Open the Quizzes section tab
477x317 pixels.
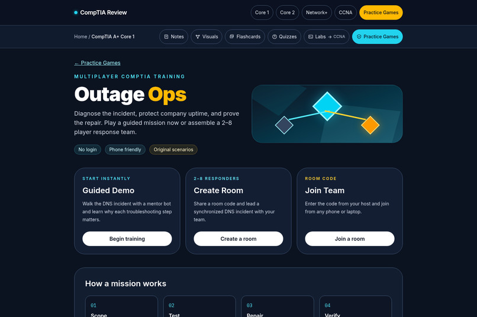[x=284, y=37]
